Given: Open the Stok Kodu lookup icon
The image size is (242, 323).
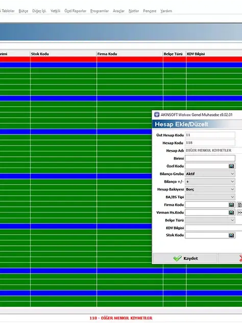Looking at the screenshot, I should (x=231, y=235).
